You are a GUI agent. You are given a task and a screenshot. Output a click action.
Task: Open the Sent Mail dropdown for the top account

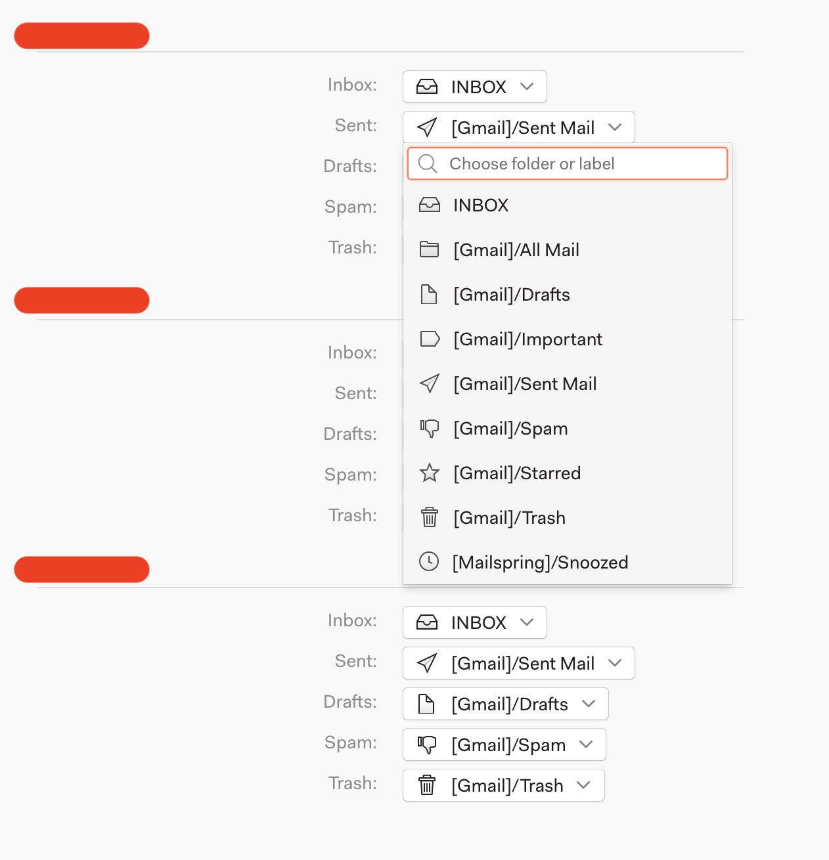click(518, 127)
